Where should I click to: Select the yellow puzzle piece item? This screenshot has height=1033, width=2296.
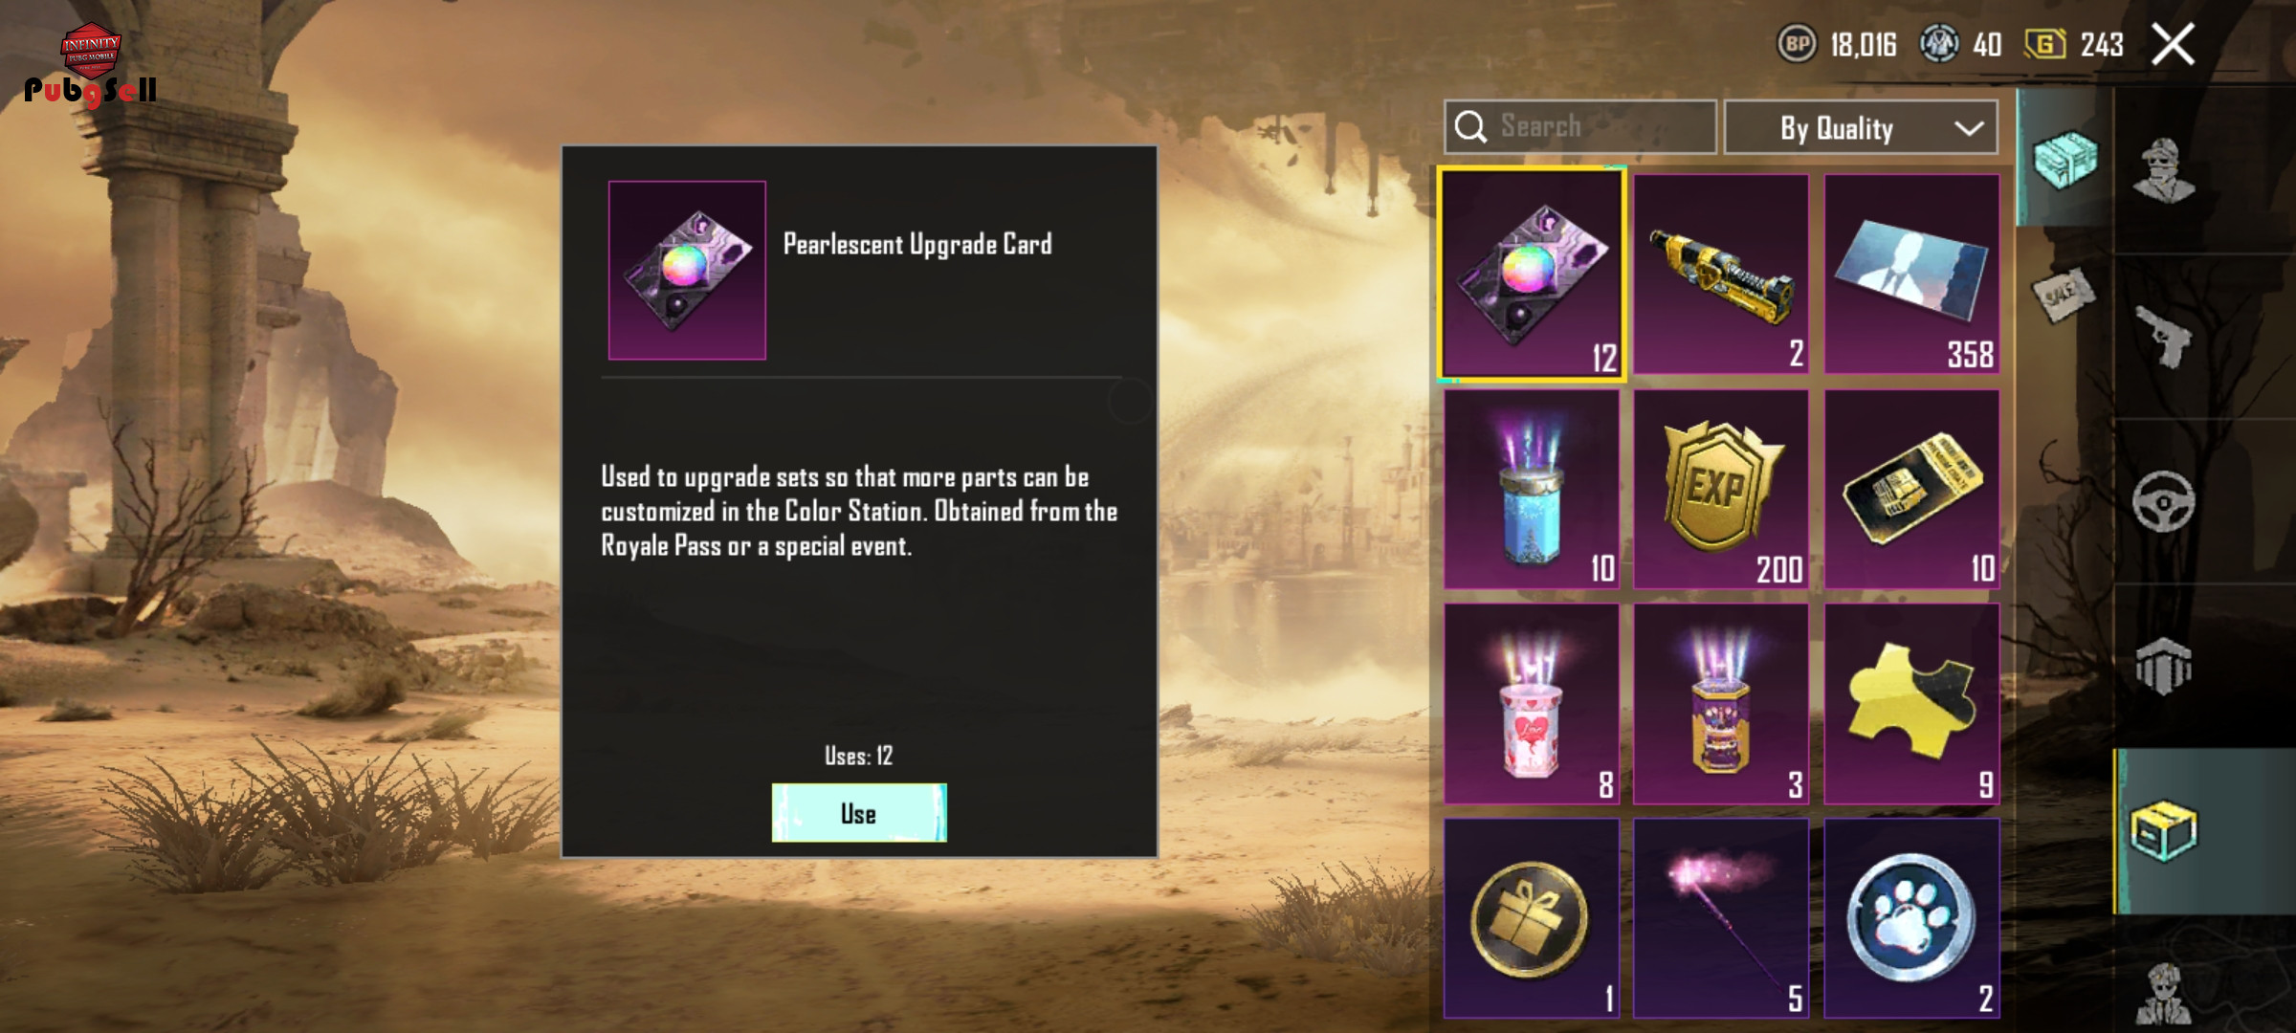pos(1911,704)
